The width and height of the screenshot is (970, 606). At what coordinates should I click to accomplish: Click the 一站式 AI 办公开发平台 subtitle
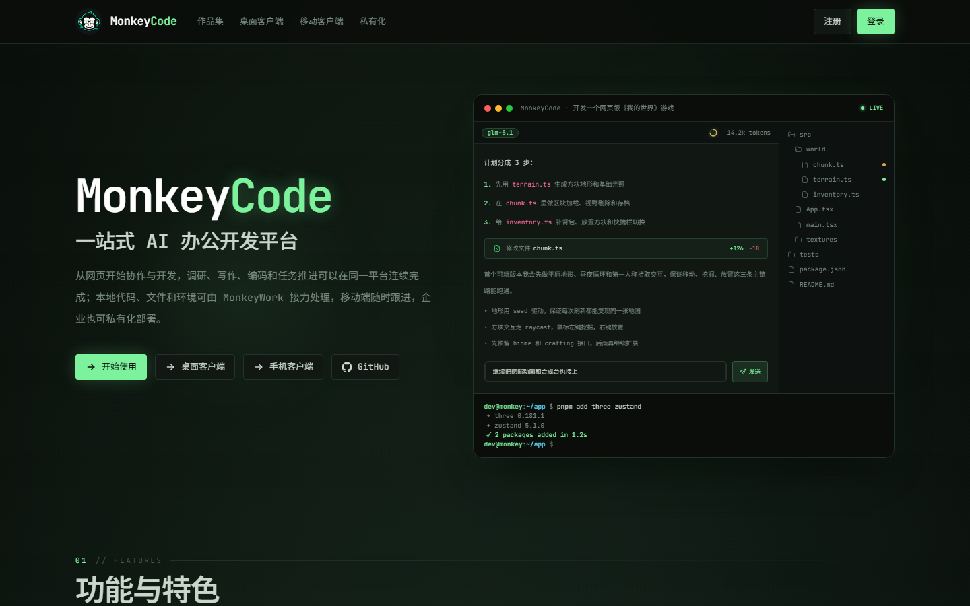pos(187,241)
